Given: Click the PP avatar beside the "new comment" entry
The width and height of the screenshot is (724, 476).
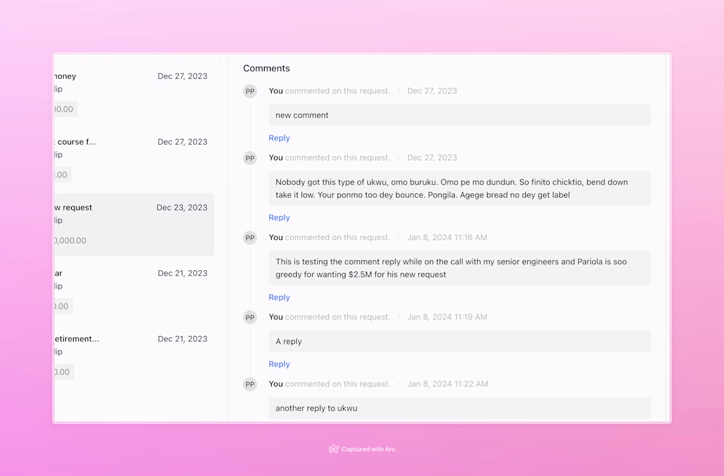Looking at the screenshot, I should coord(250,91).
